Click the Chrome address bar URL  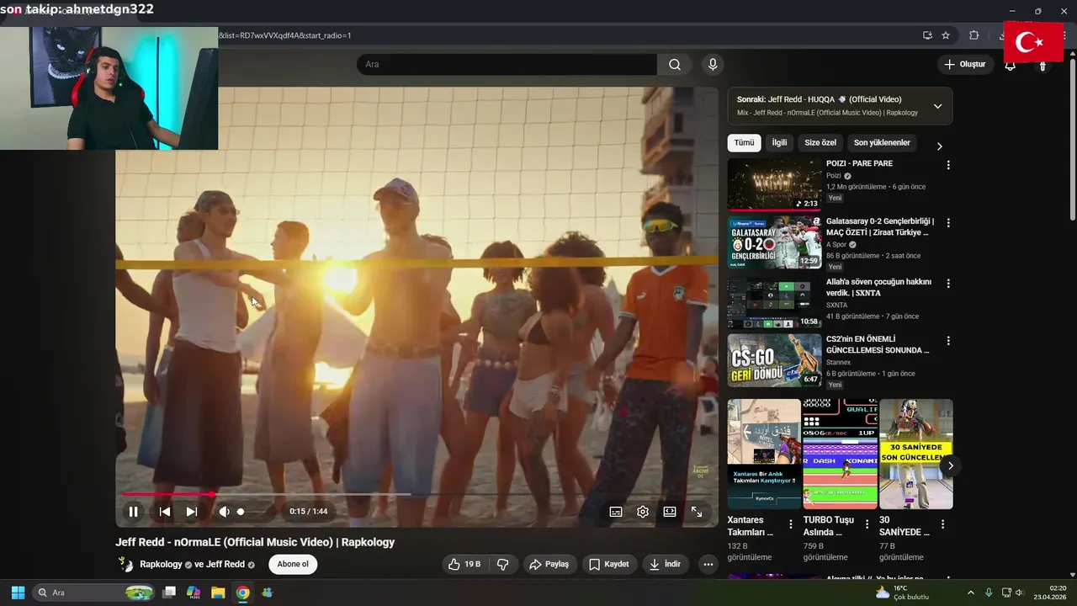284,35
